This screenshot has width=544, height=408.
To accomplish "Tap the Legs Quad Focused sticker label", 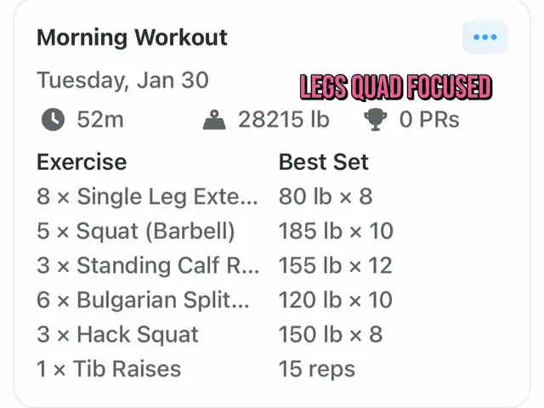I will pos(396,87).
